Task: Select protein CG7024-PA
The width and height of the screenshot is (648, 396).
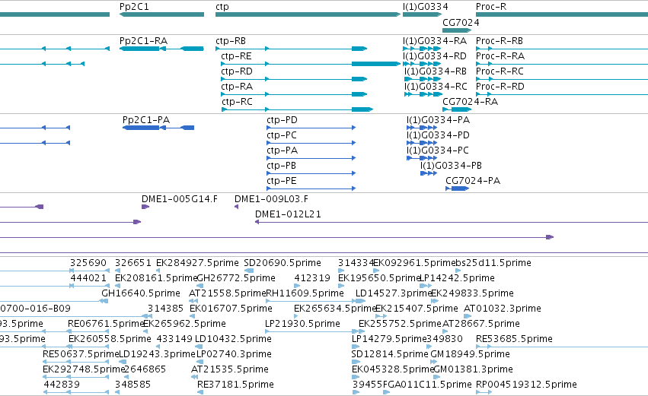Action: pos(473,181)
